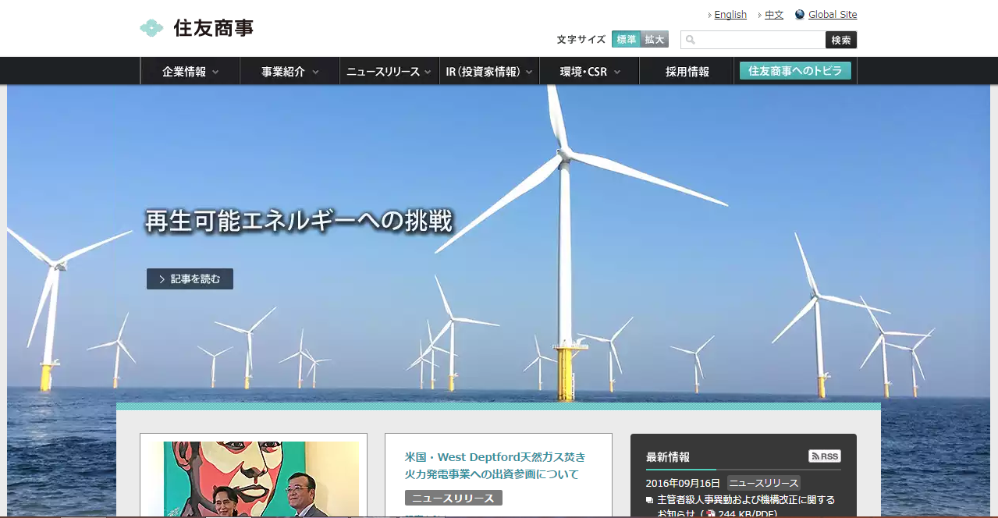
Task: Click arrow marker before 中文 link
Action: pyautogui.click(x=759, y=15)
